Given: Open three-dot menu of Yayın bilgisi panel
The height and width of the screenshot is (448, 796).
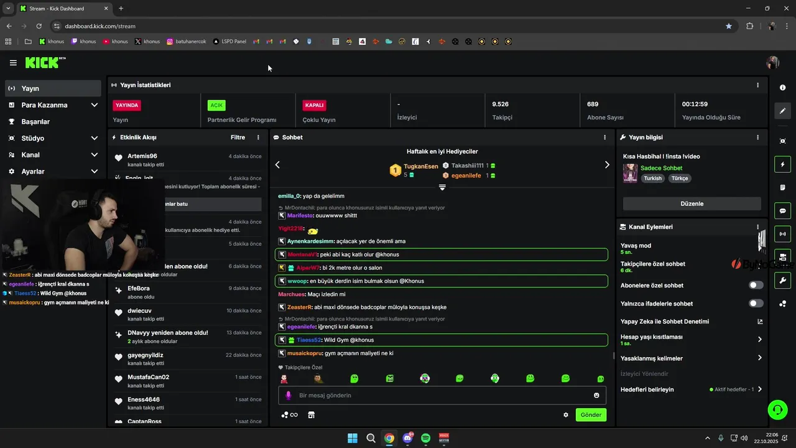Looking at the screenshot, I should 757,137.
